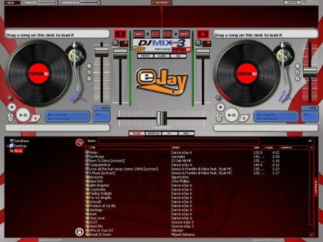
Task: Click in the Search input field
Action: 178,141
